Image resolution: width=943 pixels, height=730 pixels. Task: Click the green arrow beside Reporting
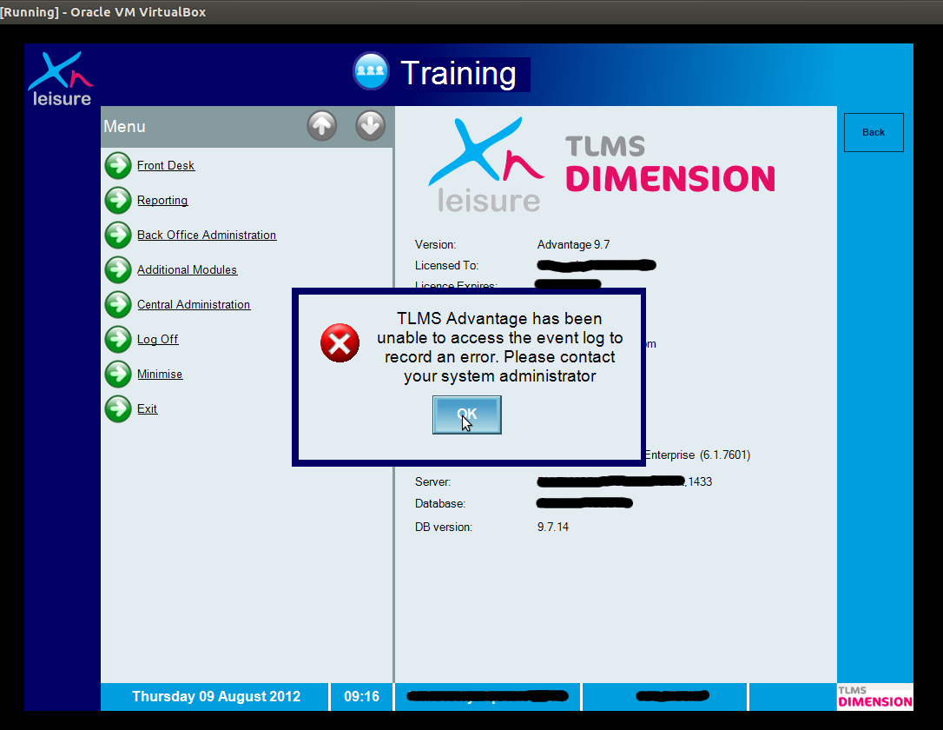pyautogui.click(x=118, y=201)
